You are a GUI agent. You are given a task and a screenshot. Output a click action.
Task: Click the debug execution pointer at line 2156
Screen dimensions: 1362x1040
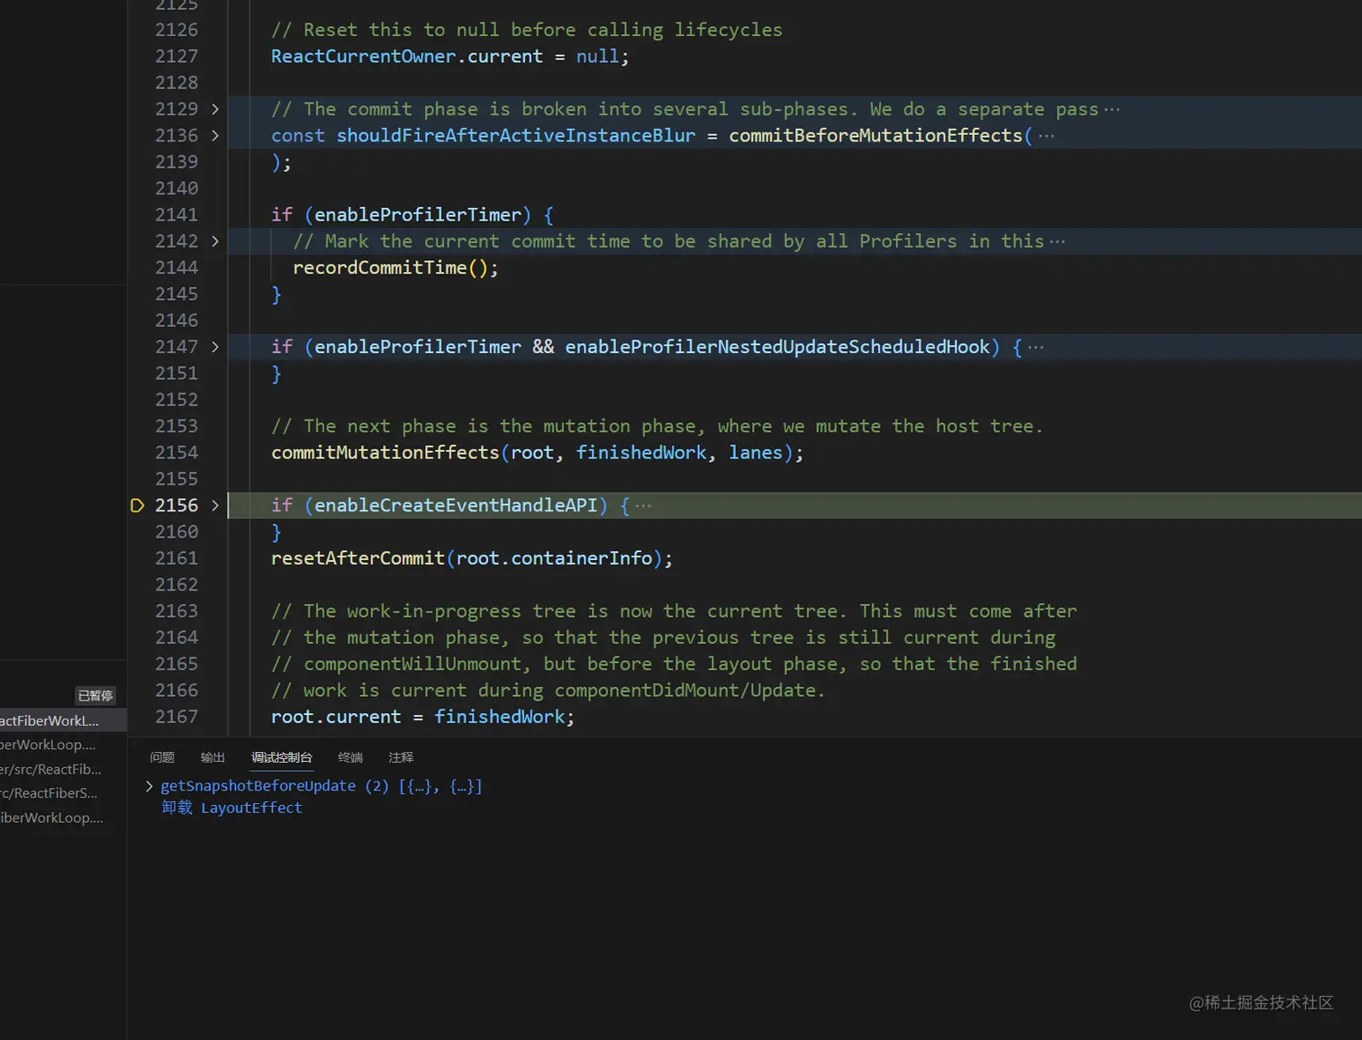pos(137,505)
